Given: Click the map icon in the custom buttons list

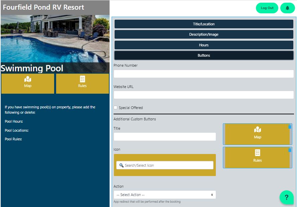Looking at the screenshot, I should pos(258,129).
